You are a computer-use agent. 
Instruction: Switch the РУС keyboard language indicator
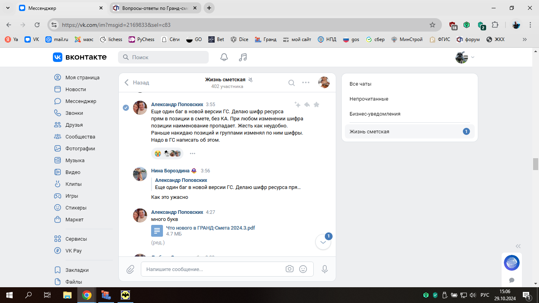[x=485, y=295]
